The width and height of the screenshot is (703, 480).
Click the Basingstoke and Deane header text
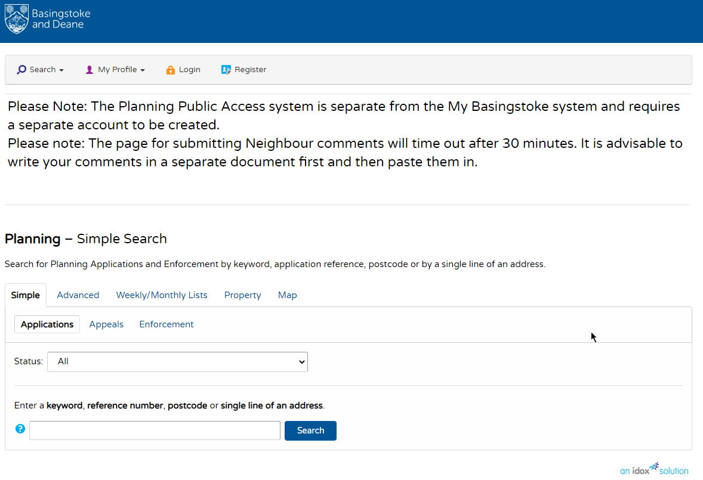61,19
